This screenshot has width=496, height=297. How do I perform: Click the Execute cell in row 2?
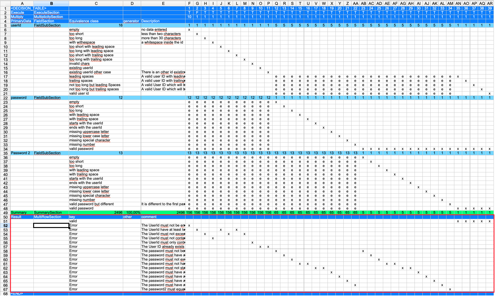[22, 12]
